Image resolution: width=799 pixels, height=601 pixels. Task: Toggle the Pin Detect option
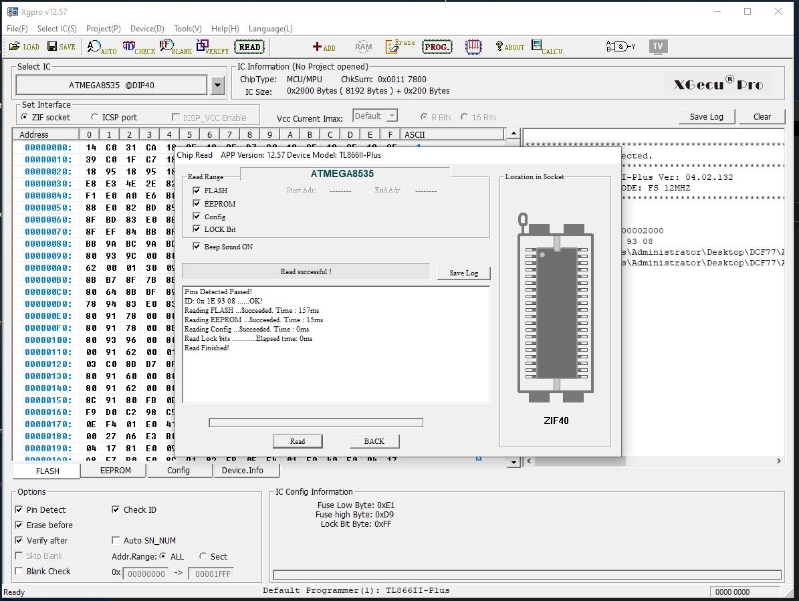click(19, 509)
